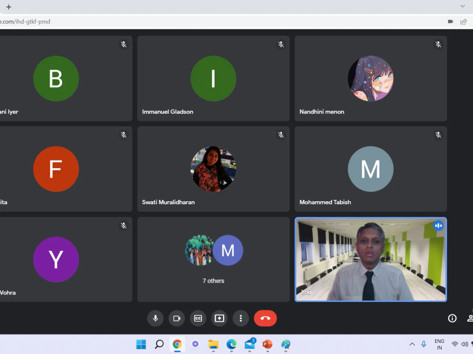Click the muted mic icon on Mohammed Tabish's tile

438,135
